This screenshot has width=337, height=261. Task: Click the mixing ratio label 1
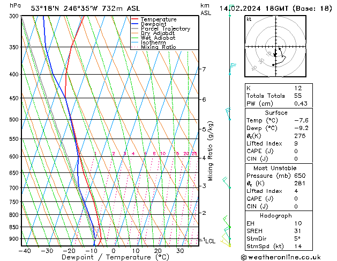pos(95,154)
